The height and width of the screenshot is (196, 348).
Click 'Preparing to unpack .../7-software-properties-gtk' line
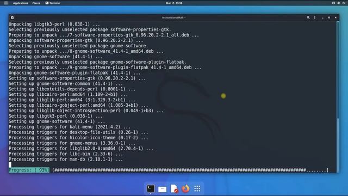(x=104, y=35)
